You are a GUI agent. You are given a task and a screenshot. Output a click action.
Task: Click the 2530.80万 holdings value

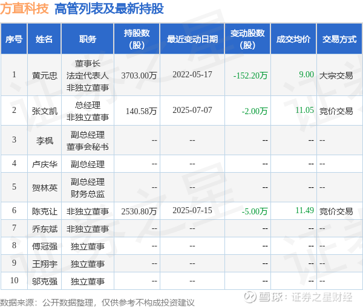tap(139, 211)
